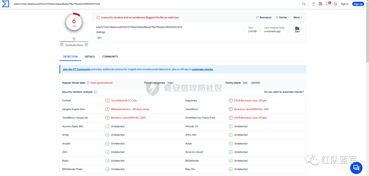Click the Sign in link

point(344,4)
